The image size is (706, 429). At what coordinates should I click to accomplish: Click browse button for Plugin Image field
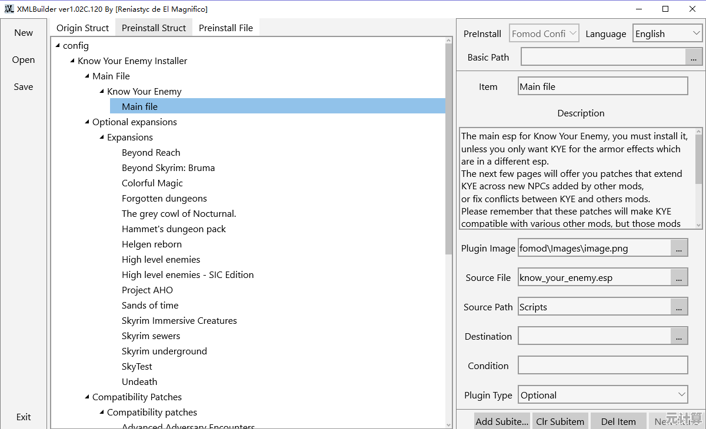679,249
